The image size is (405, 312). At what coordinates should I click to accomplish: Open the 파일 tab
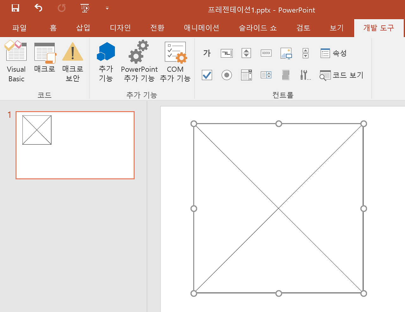click(x=19, y=28)
